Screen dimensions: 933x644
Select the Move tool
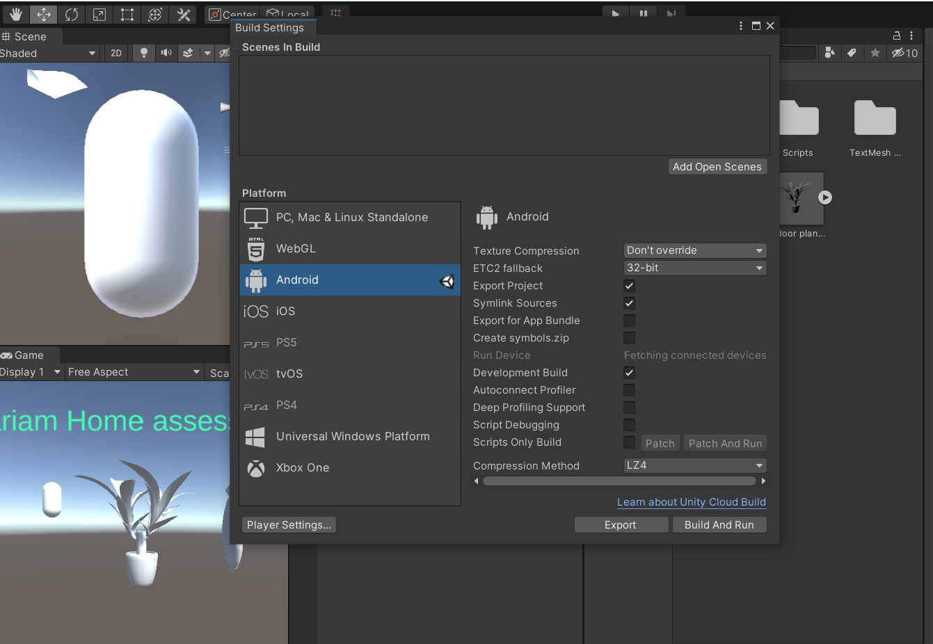[x=43, y=15]
